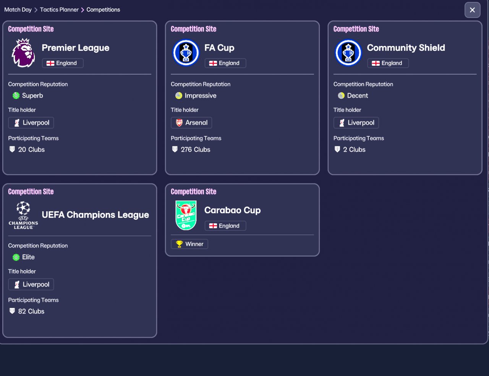The image size is (489, 376).
Task: Click the Decent reputation indicator icon
Action: click(x=341, y=96)
